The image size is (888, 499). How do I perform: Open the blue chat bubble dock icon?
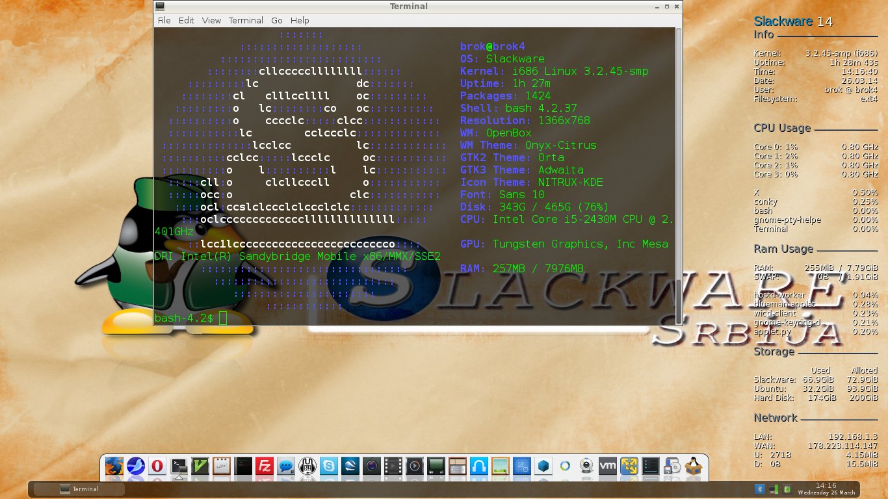coord(286,466)
